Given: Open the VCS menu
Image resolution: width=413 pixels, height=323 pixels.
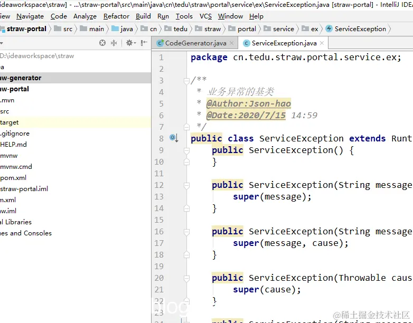Looking at the screenshot, I should coord(205,16).
